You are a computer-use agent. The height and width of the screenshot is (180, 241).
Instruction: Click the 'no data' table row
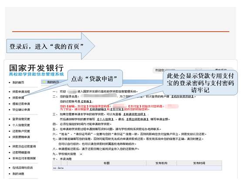[137, 168]
